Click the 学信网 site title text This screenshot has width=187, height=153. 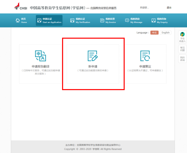tap(58, 8)
